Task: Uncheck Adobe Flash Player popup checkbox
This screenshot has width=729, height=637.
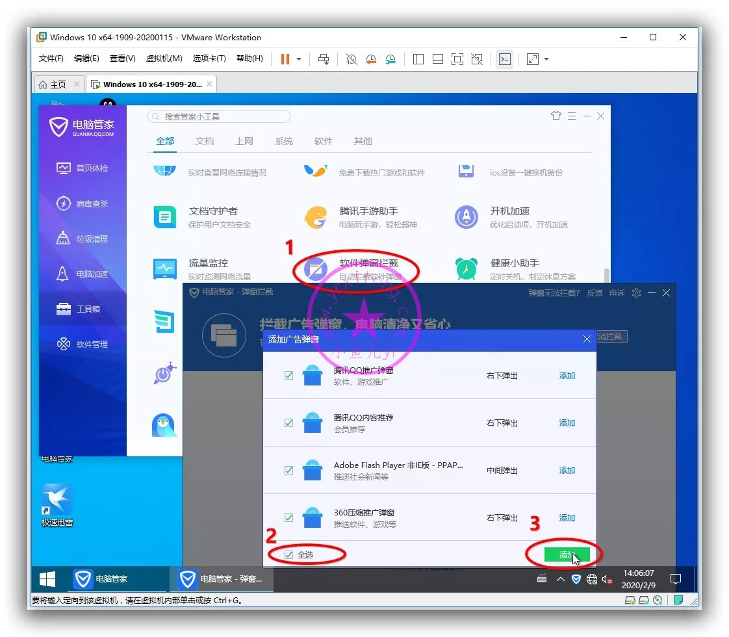Action: 289,471
